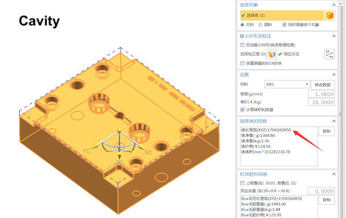Click 复制 button beside Box blank info
Screen dimensions: 346x218
326,200
